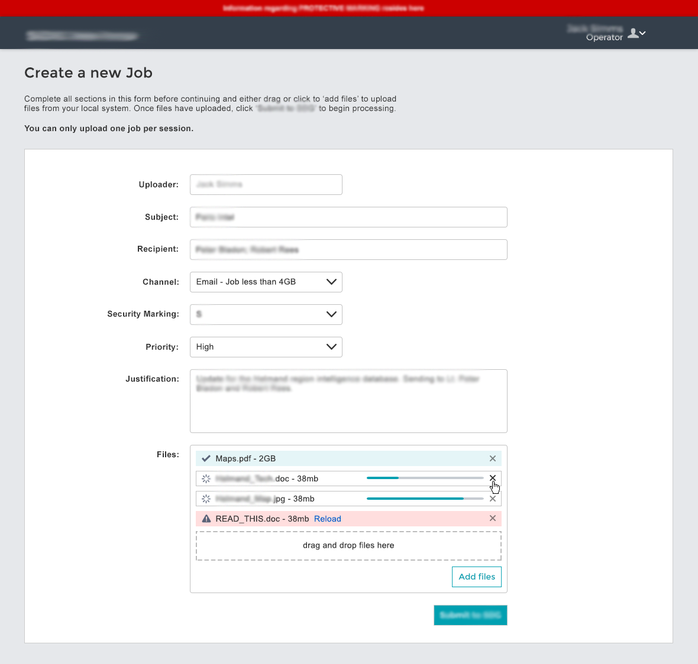Open the Priority dropdown set to High
This screenshot has height=664, width=698.
[266, 347]
